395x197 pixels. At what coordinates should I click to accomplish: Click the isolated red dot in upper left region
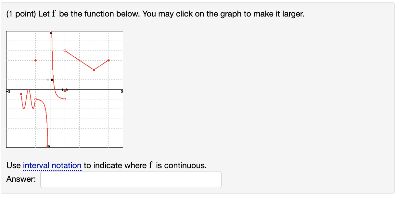tap(35, 60)
